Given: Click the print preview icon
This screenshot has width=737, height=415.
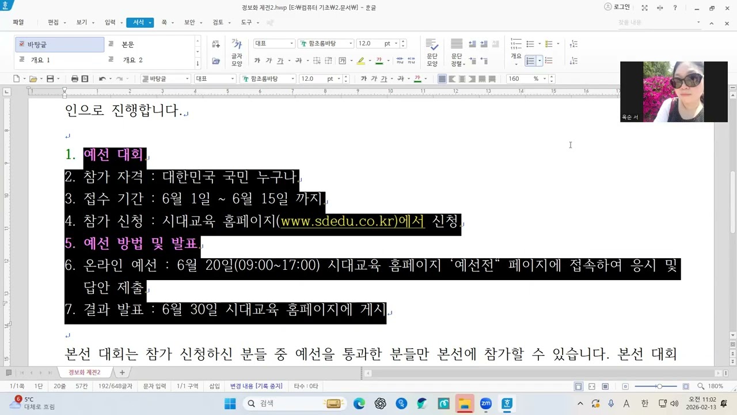Looking at the screenshot, I should pos(85,78).
